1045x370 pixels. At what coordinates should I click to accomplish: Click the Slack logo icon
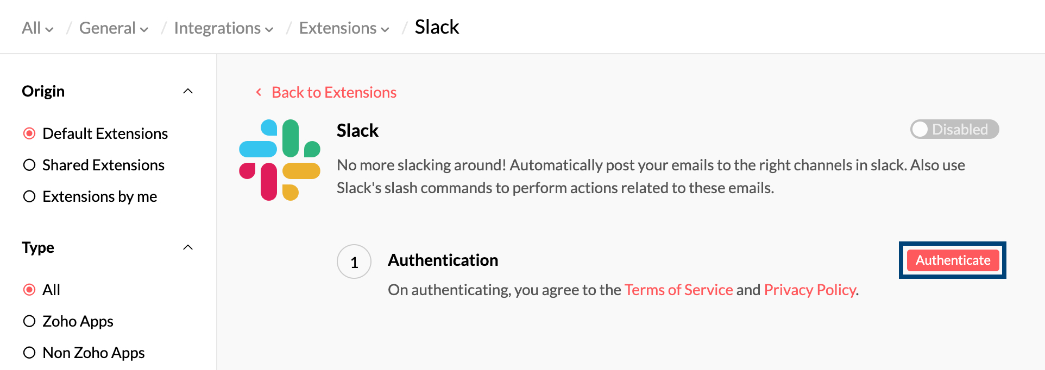click(279, 158)
